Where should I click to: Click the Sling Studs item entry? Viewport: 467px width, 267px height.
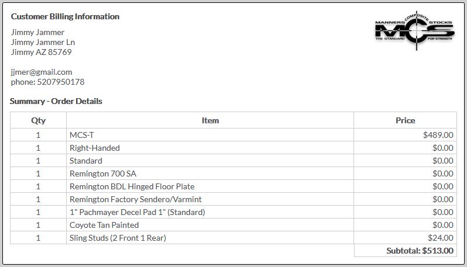coord(118,238)
